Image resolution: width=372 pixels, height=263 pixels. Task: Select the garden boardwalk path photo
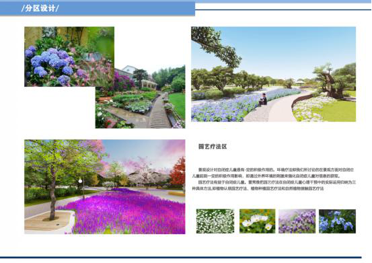(140, 97)
